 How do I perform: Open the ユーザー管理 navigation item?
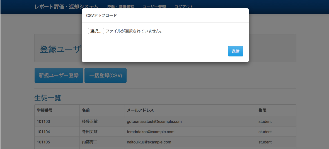tap(154, 7)
